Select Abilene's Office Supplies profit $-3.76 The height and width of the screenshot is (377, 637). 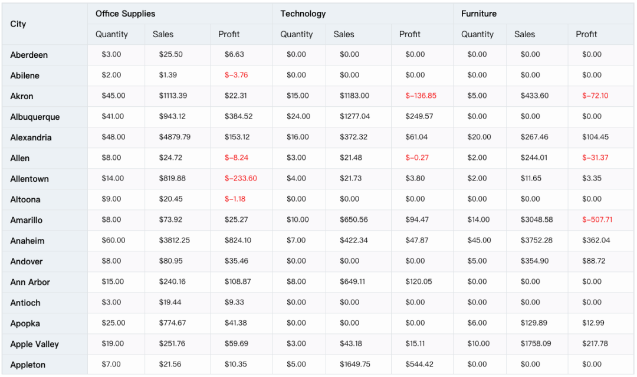click(236, 76)
